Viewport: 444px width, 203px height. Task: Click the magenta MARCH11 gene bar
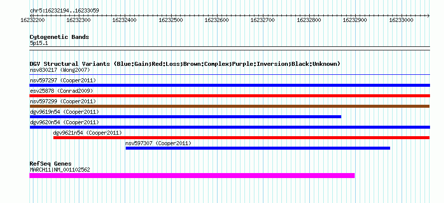click(192, 176)
